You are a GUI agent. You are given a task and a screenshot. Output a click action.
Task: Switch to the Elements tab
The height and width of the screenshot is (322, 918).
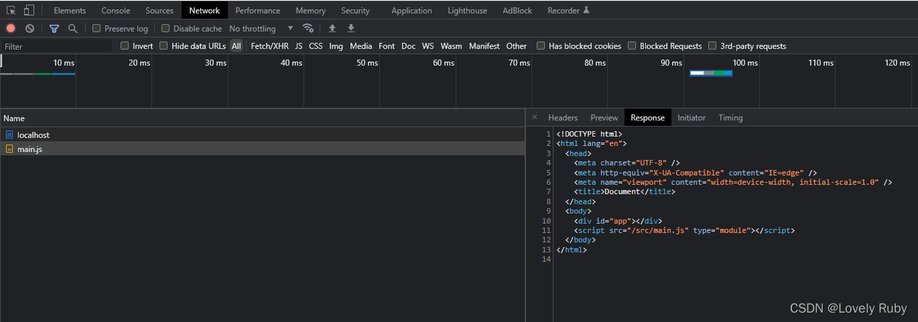(x=70, y=10)
